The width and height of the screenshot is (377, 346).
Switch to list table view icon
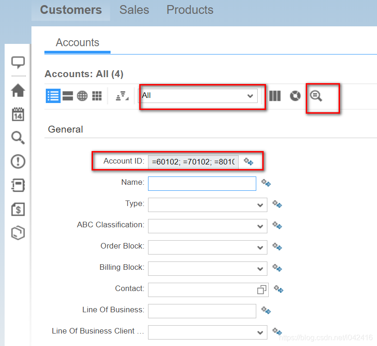click(53, 96)
